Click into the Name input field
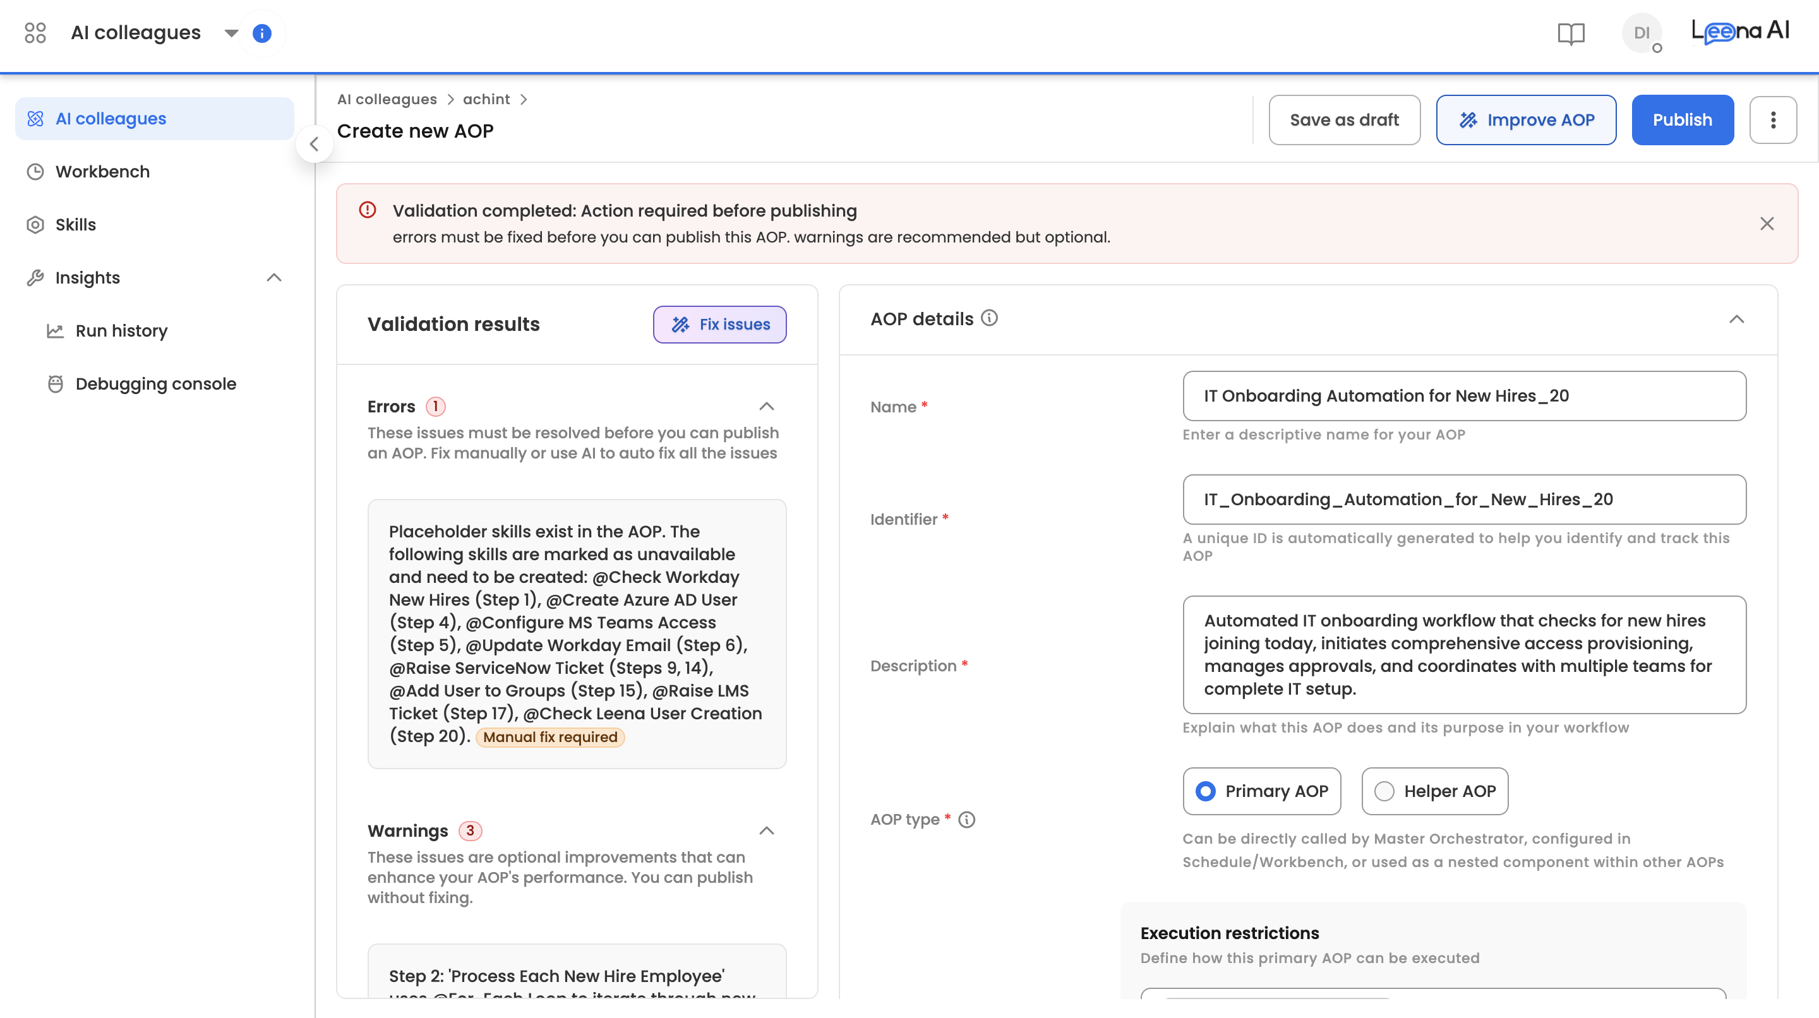 pos(1464,396)
